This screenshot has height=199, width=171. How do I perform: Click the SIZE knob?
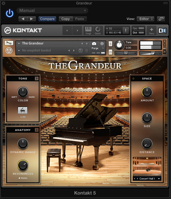147,118
